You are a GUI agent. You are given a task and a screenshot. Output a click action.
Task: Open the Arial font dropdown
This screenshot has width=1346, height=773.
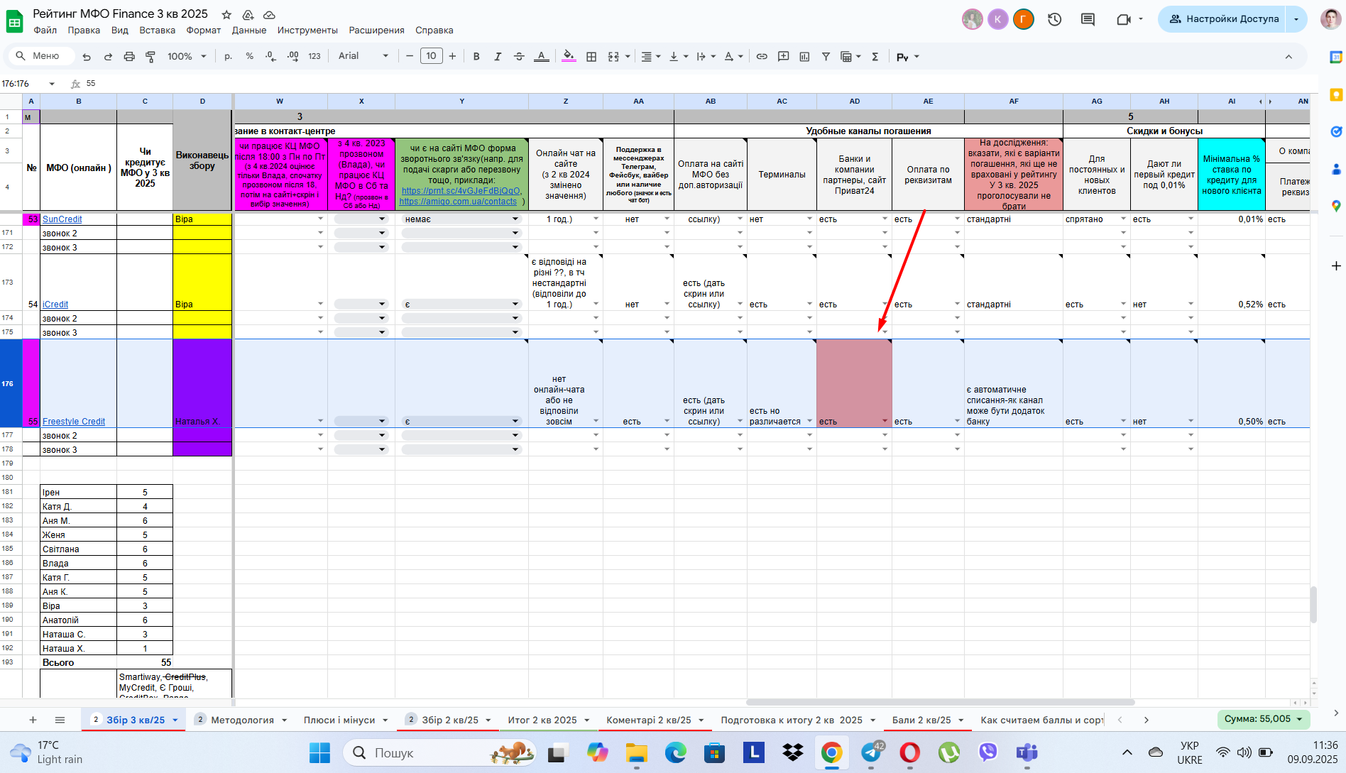[x=363, y=56]
